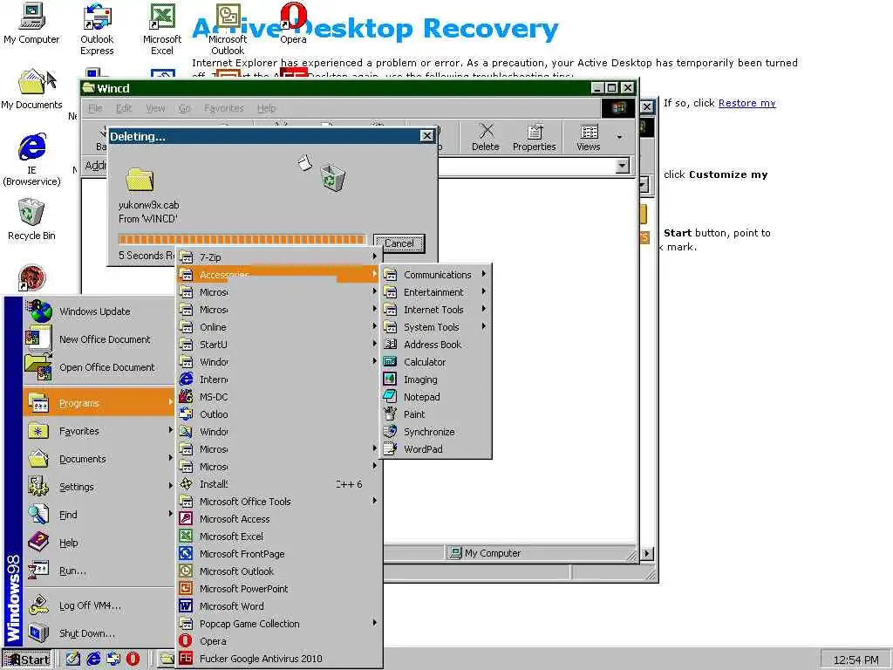Open Help in the Start menu
Image resolution: width=893 pixels, height=670 pixels.
[99, 543]
